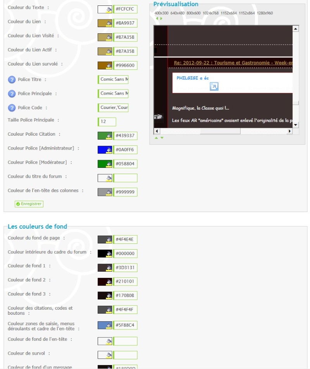Open color picker for Couleur Police Citation

[x=105, y=136]
